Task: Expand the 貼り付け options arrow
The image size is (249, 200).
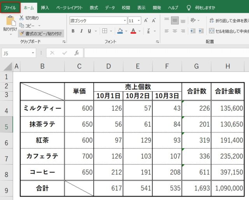Action: pyautogui.click(x=11, y=34)
